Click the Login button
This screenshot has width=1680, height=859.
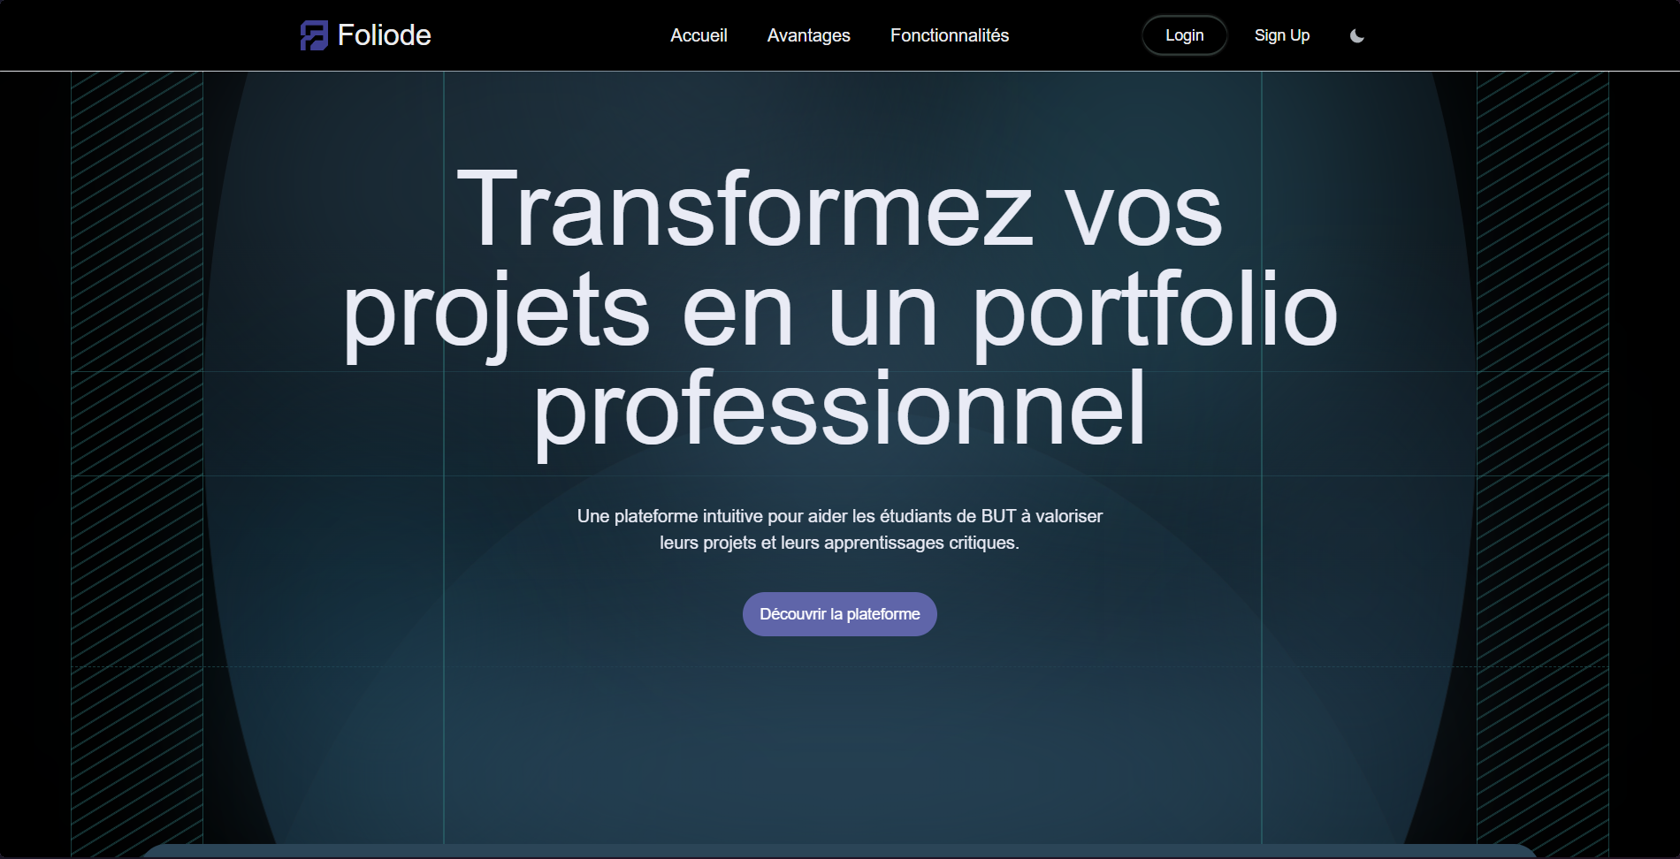(1184, 35)
